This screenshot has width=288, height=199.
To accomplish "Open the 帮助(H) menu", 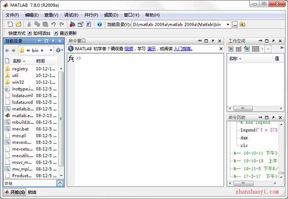I will point(152,15).
